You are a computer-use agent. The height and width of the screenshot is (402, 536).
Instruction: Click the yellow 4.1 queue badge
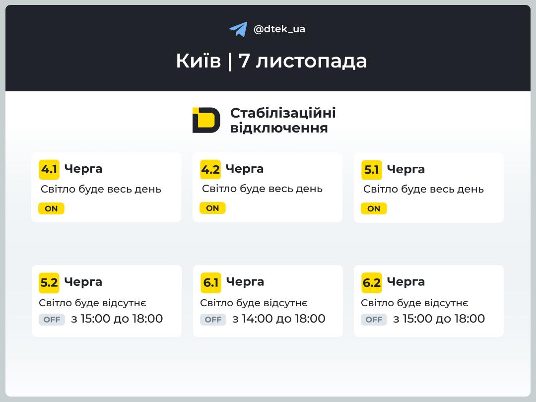coord(49,169)
